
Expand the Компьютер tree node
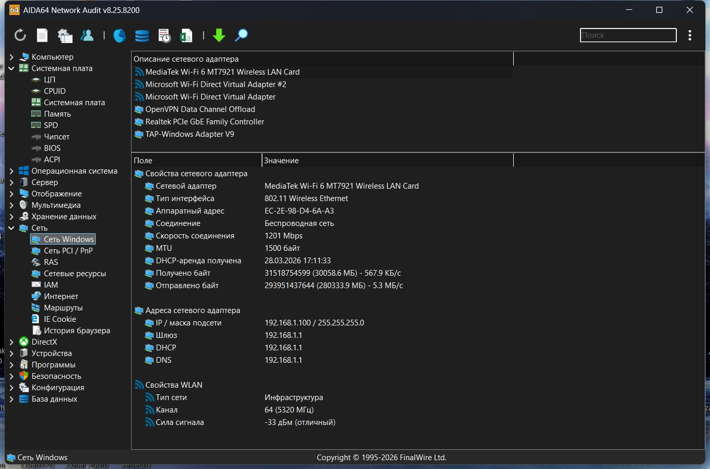point(11,57)
